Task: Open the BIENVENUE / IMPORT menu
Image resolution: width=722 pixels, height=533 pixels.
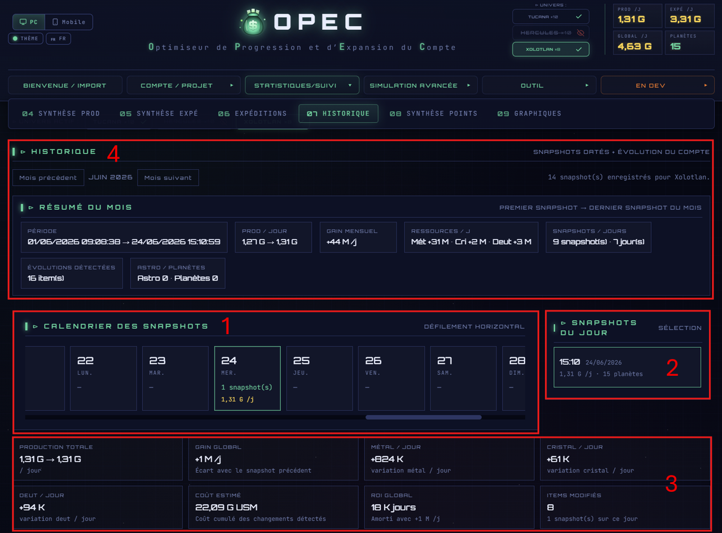Action: click(x=65, y=85)
